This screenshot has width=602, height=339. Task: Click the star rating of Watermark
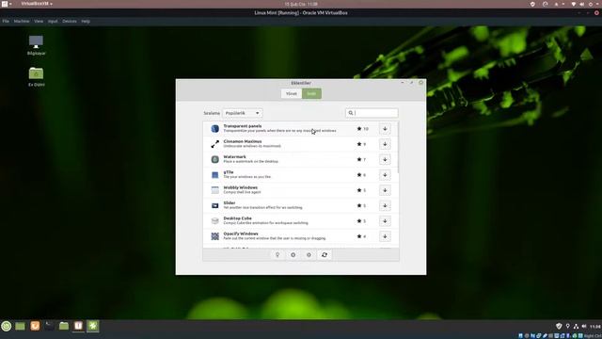pos(361,159)
